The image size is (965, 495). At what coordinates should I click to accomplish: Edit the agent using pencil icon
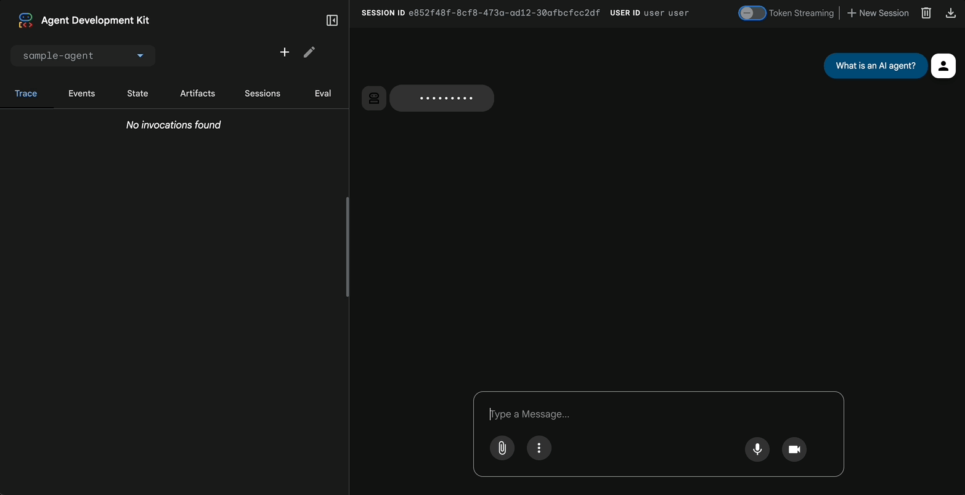tap(309, 52)
